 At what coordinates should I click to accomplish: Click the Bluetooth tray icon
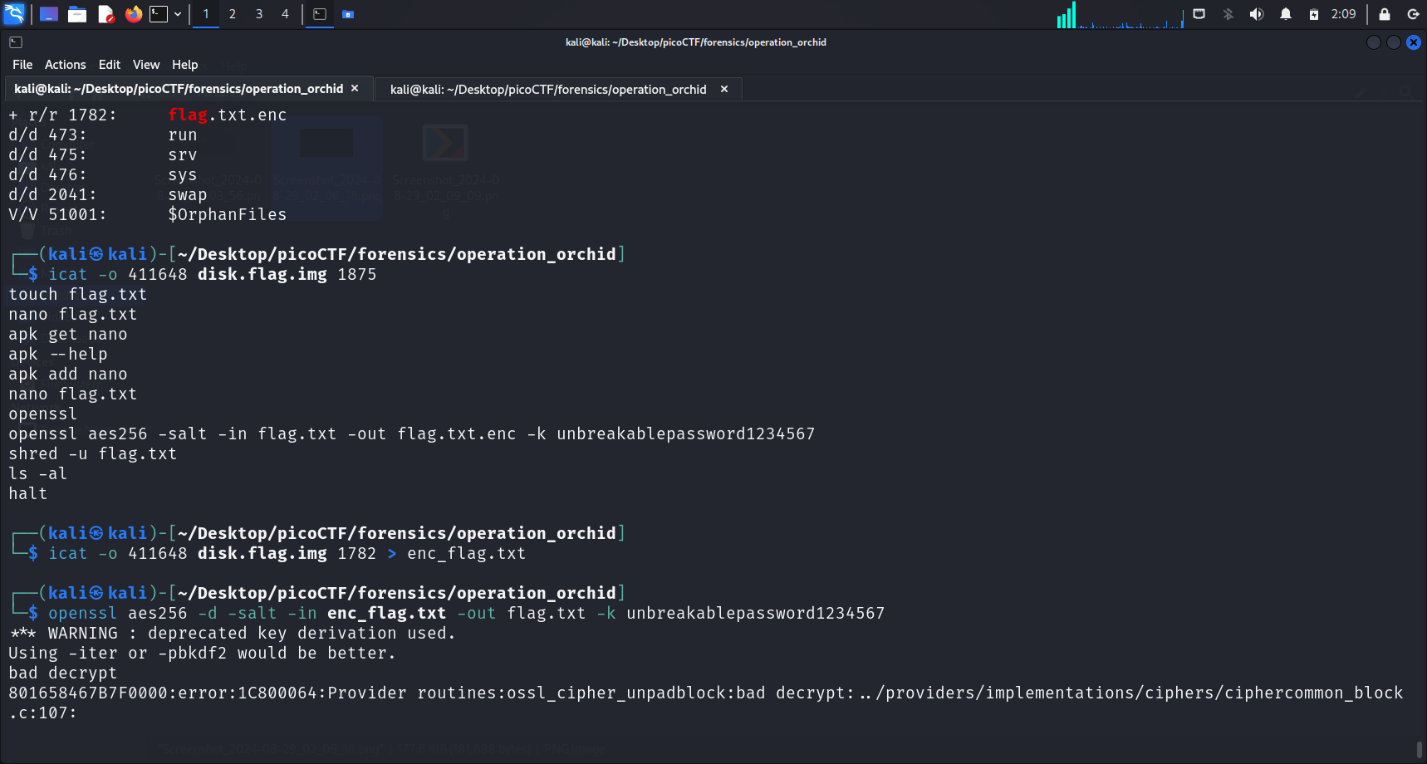pos(1228,14)
